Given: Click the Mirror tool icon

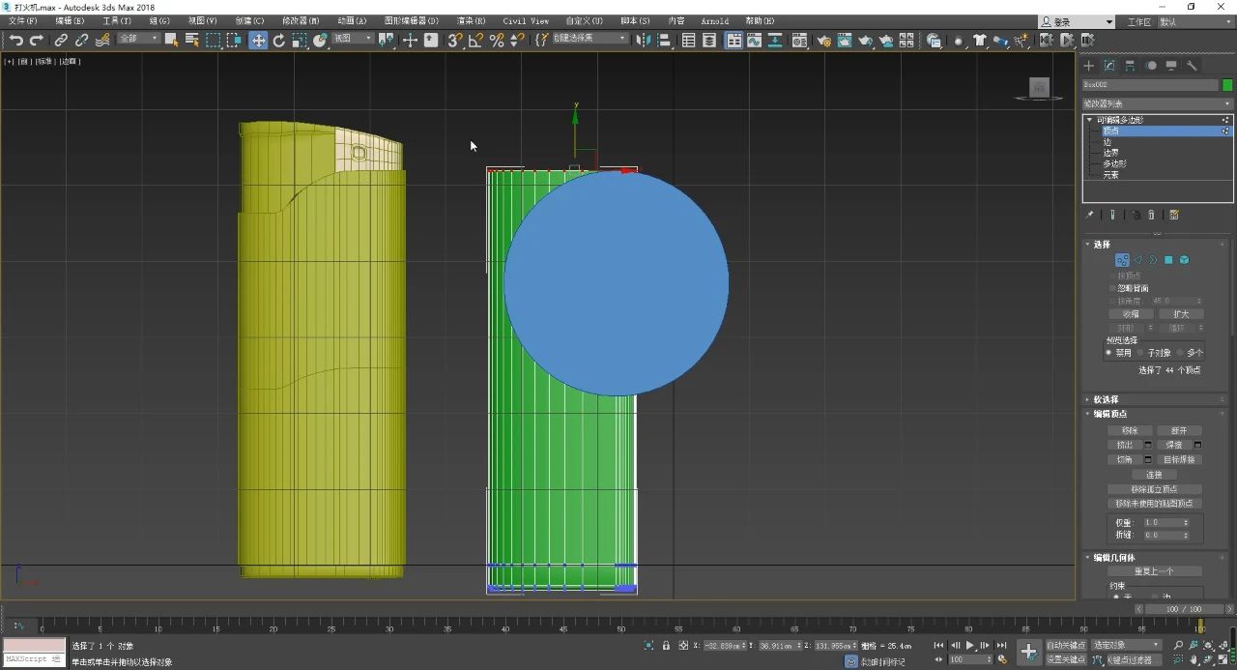Looking at the screenshot, I should click(x=643, y=40).
